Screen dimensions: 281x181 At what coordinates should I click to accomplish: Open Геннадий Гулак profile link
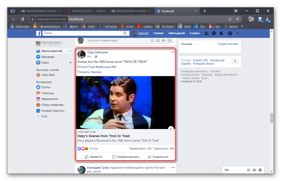point(98,168)
